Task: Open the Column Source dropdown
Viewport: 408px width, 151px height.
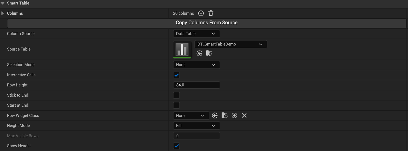Action: (196, 33)
